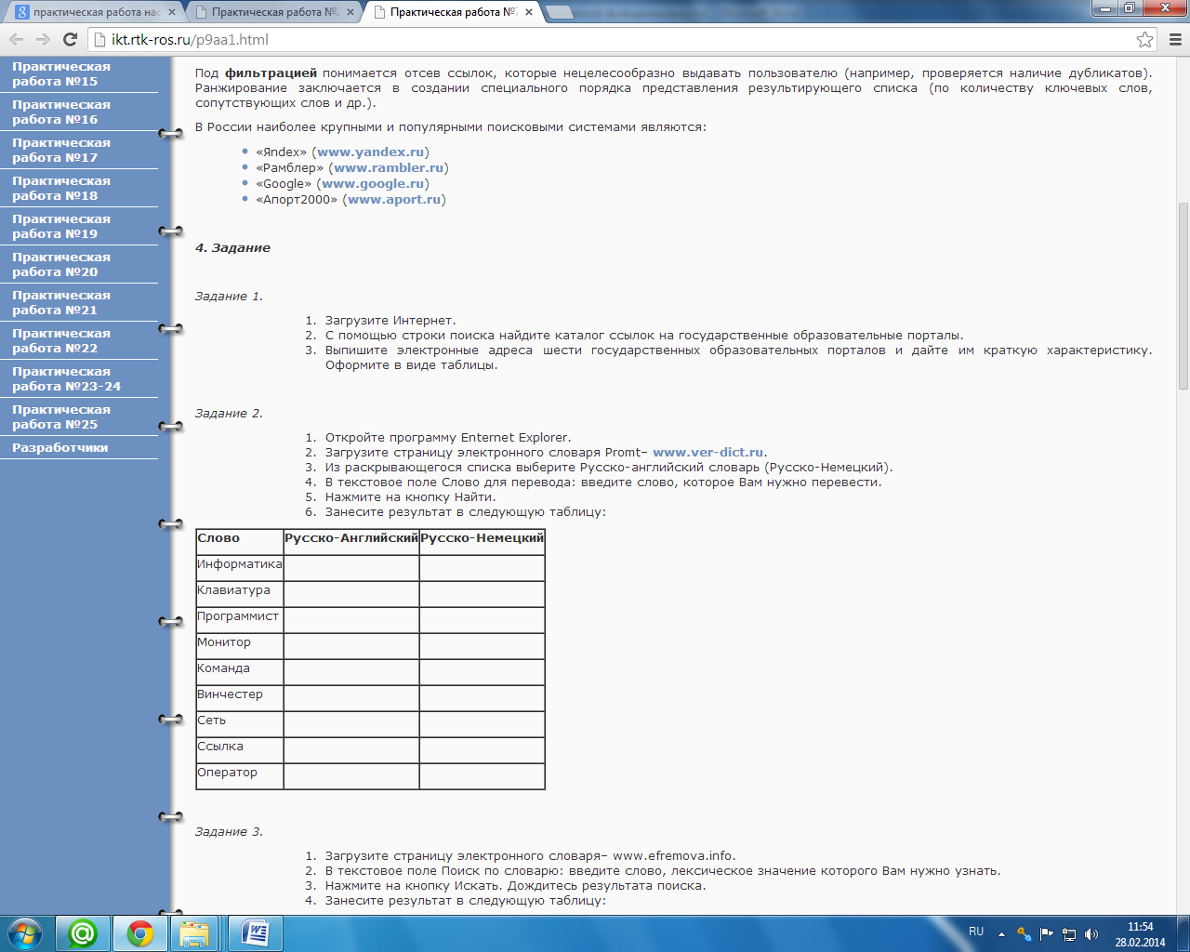Screen dimensions: 1190x952
Task: Follow the www.aport.ru link
Action: tap(394, 199)
